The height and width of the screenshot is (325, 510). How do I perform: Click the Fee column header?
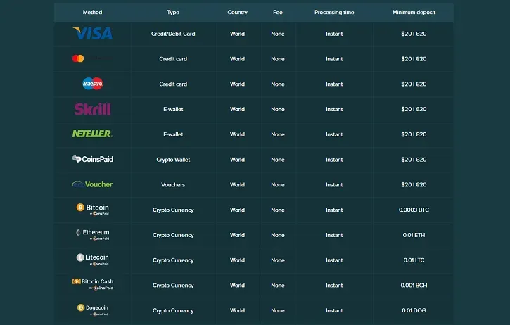pyautogui.click(x=278, y=13)
